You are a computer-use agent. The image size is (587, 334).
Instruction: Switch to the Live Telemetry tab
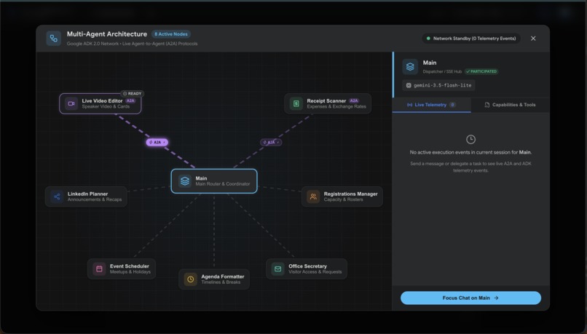(431, 105)
